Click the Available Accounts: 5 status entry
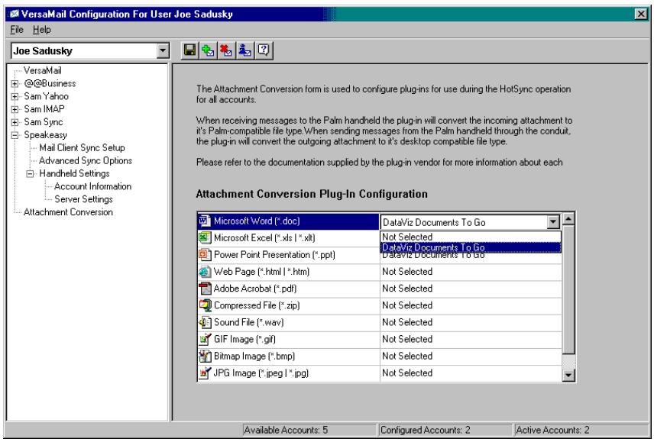 tap(309, 430)
